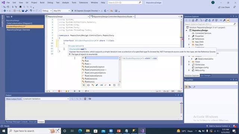Click the green Start debugging play icon
The image size is (239, 134).
click(72, 11)
